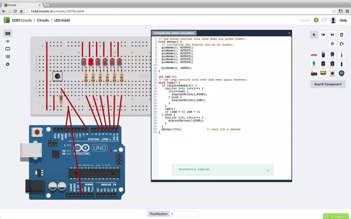The width and height of the screenshot is (351, 219).
Task: Select the capacitor component from the palette
Action: (x=323, y=55)
